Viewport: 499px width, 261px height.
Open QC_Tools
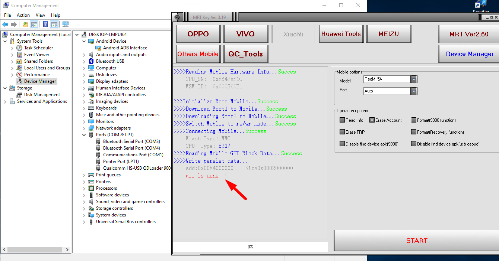(245, 54)
